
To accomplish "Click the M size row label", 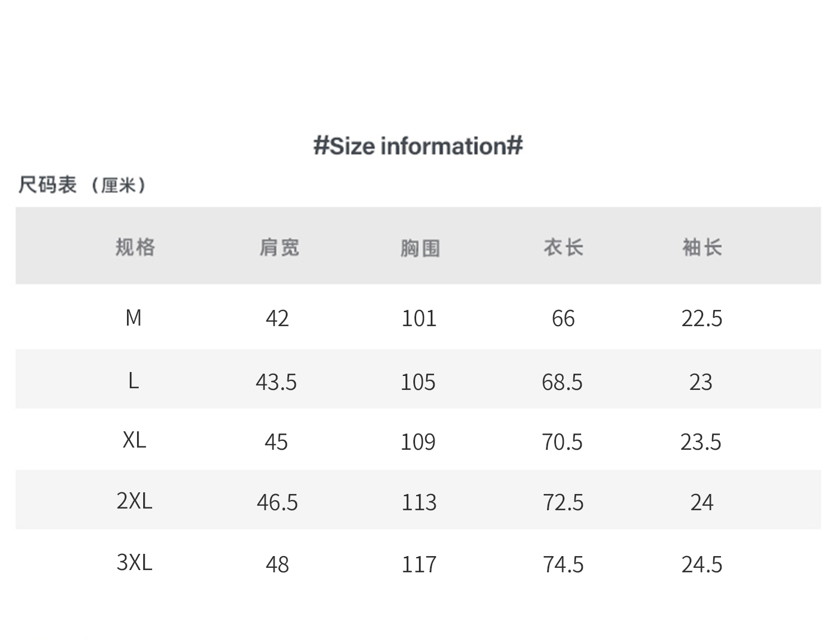I will pos(134,318).
